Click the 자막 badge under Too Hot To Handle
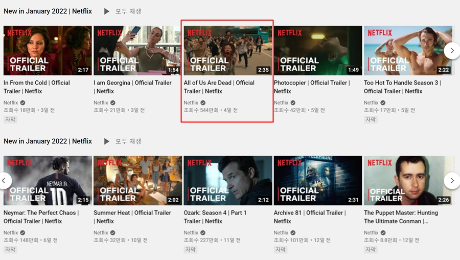The width and height of the screenshot is (460, 260). tap(371, 120)
